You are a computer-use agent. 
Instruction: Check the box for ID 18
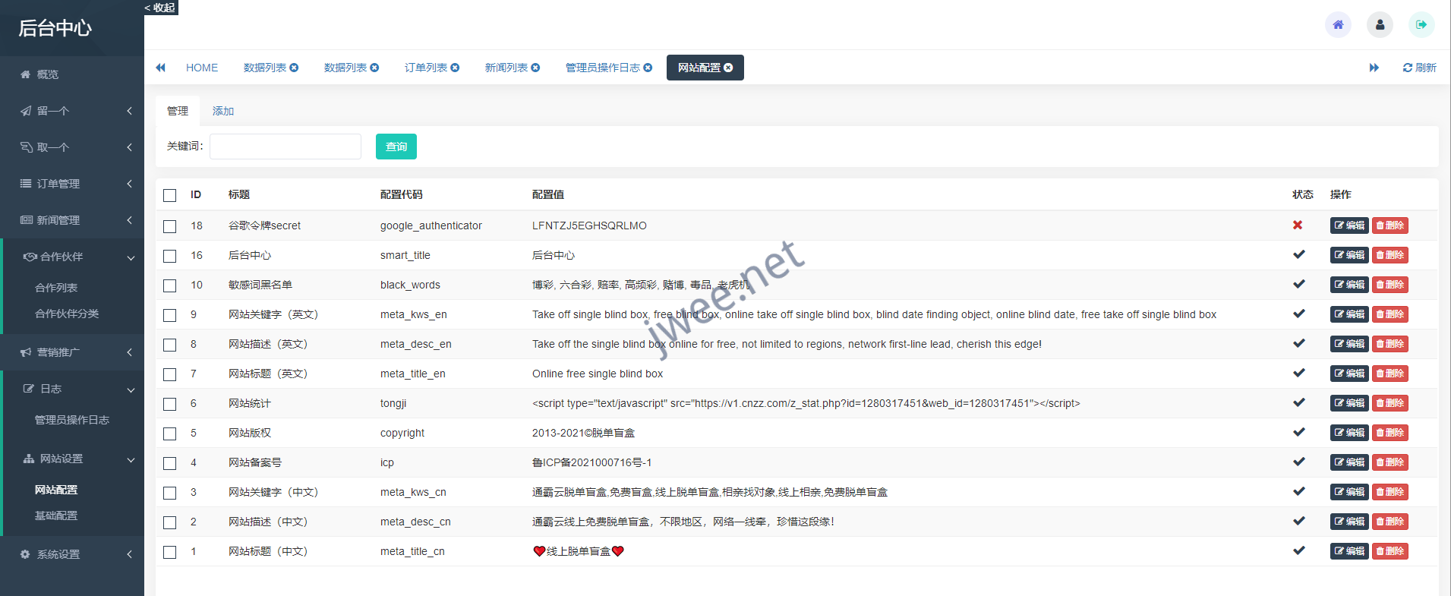pos(170,226)
